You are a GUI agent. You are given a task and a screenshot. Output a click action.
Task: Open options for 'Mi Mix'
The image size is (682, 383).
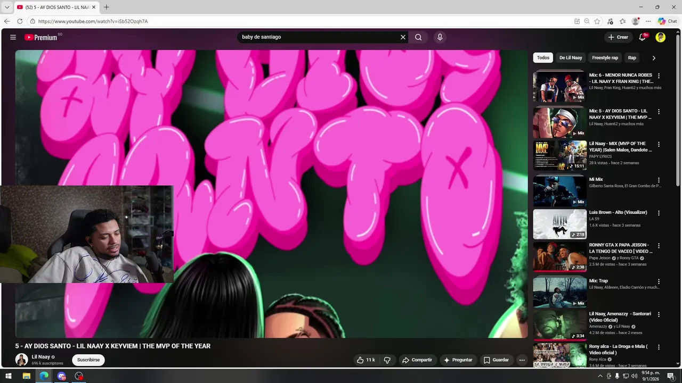tap(659, 180)
